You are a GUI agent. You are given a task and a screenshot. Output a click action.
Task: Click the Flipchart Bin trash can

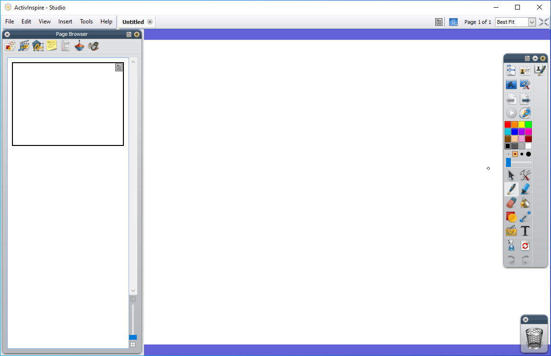(x=534, y=338)
